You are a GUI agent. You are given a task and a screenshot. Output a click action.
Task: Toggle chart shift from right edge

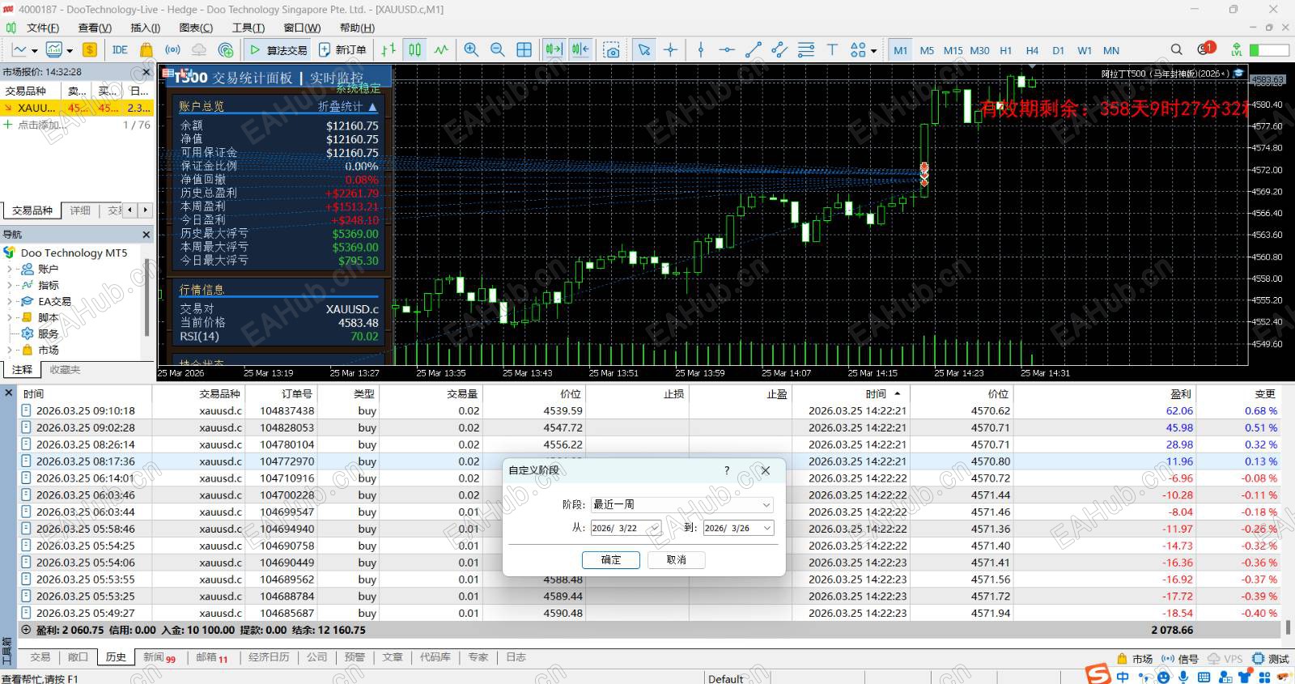[x=580, y=50]
